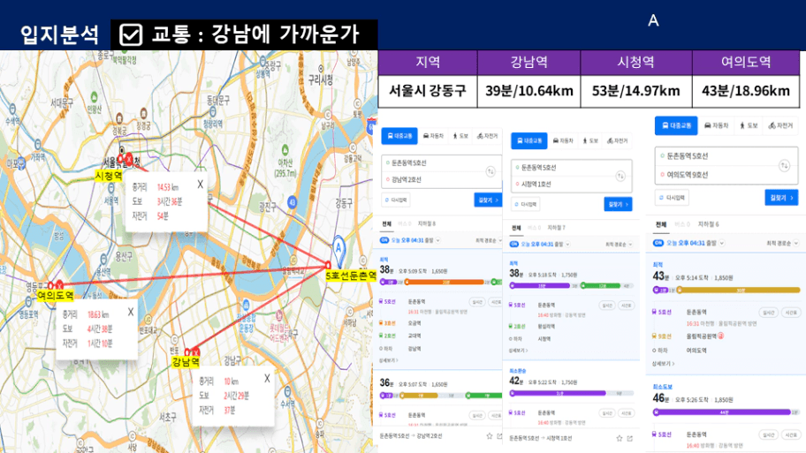
Task: Click the purple bar of 46분 여의도역 route
Action: [x=722, y=411]
